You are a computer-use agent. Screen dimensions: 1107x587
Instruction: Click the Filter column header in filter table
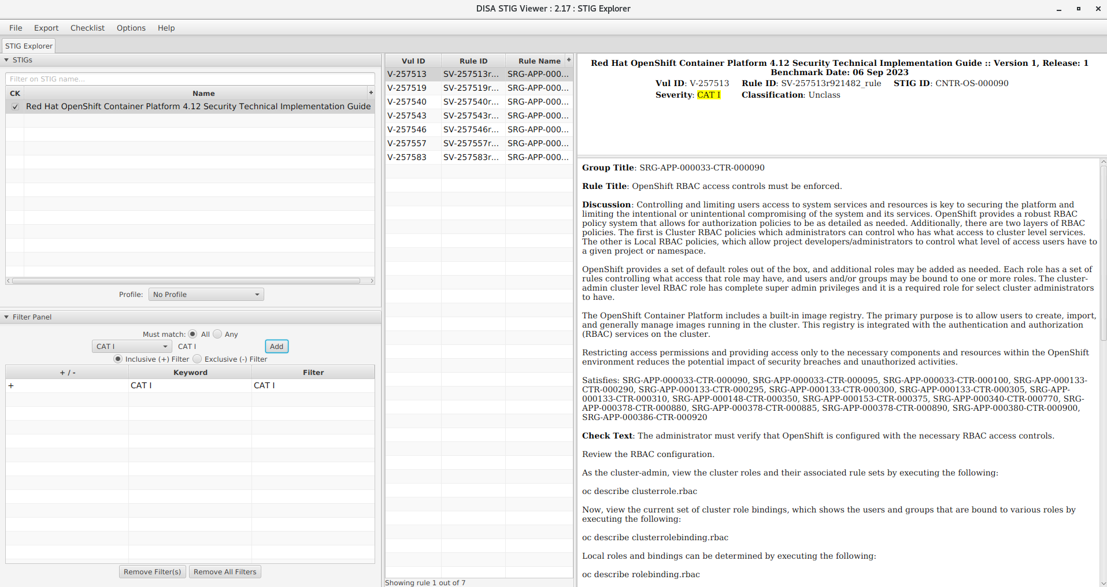click(313, 373)
